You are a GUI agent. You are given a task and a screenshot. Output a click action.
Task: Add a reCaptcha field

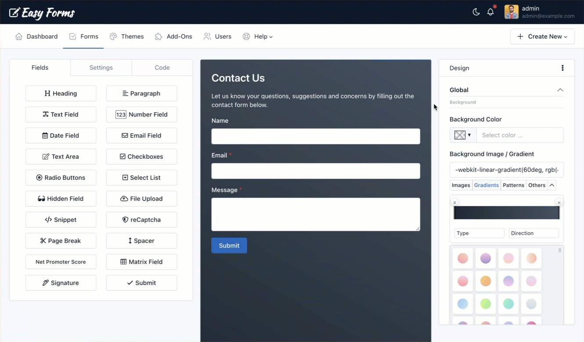tap(141, 220)
